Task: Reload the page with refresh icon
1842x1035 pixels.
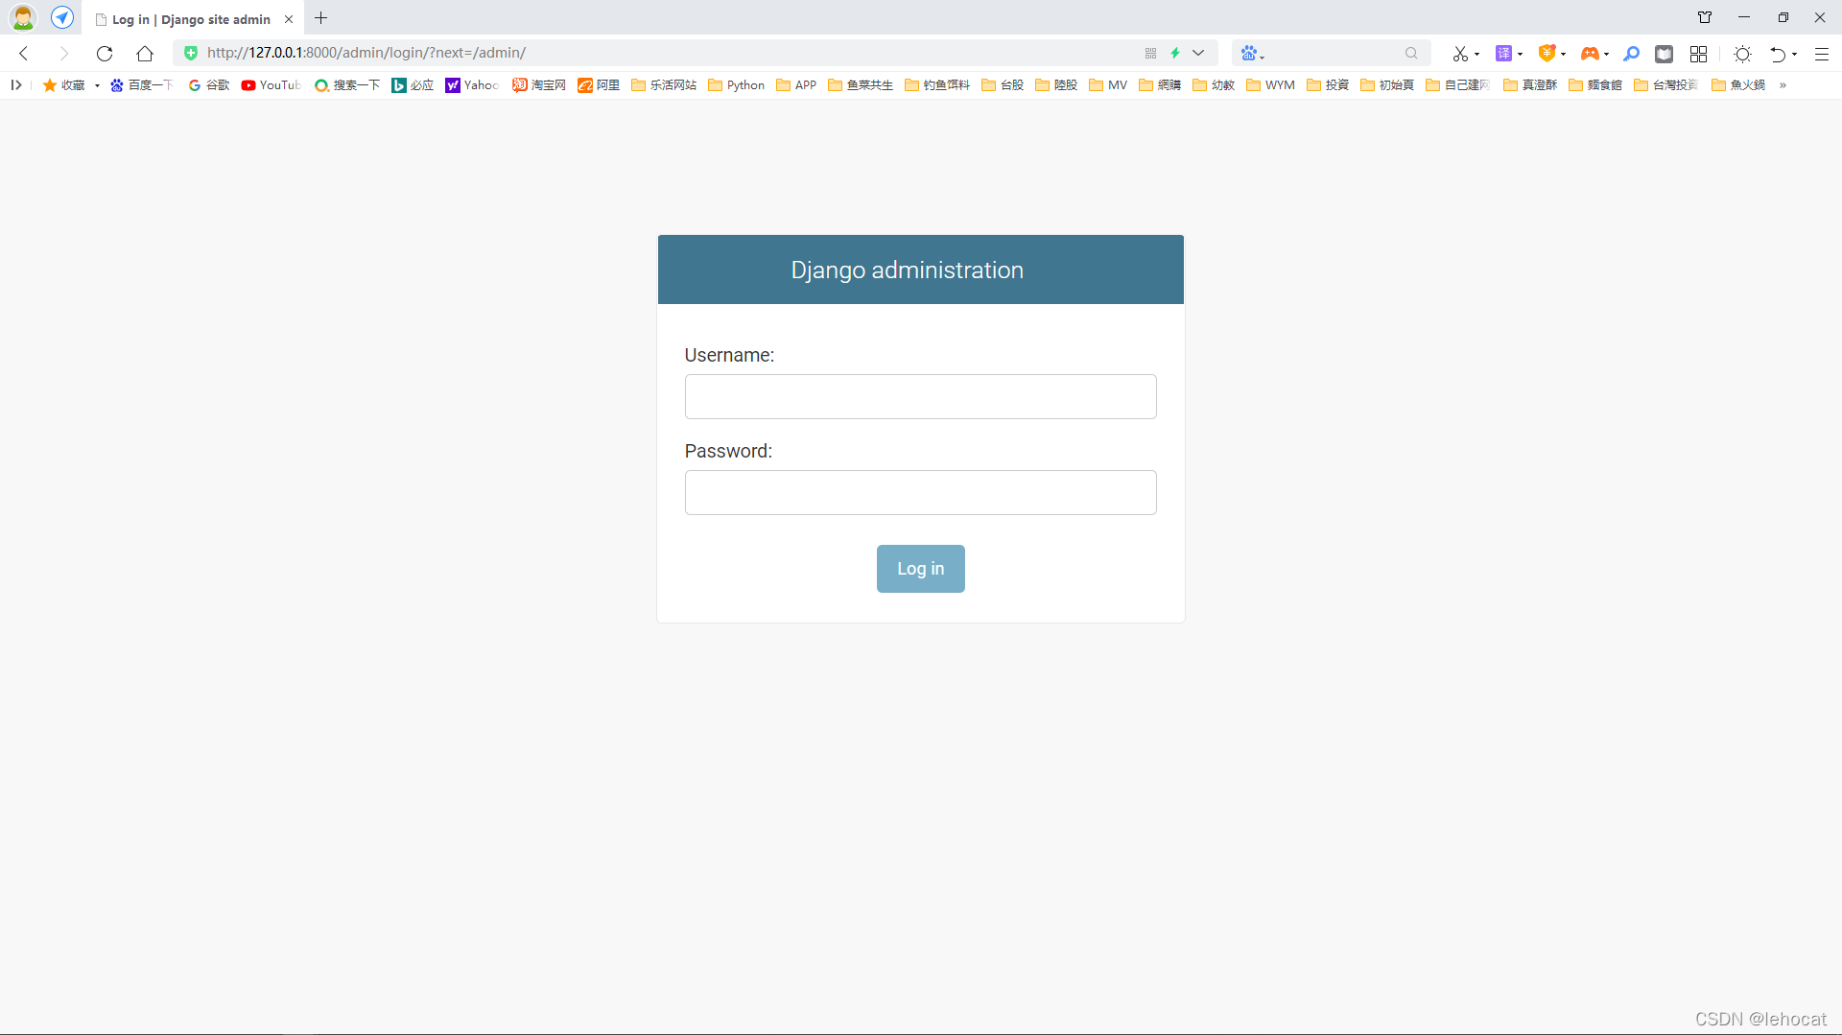Action: pyautogui.click(x=105, y=53)
